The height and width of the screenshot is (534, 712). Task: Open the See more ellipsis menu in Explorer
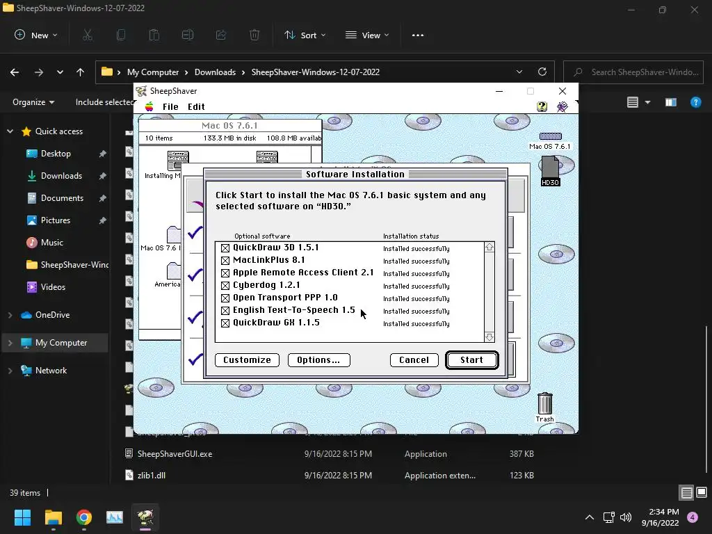(418, 35)
